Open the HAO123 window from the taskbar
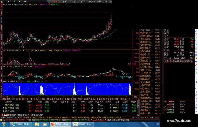Screen dimensions: 198x127 83,124
